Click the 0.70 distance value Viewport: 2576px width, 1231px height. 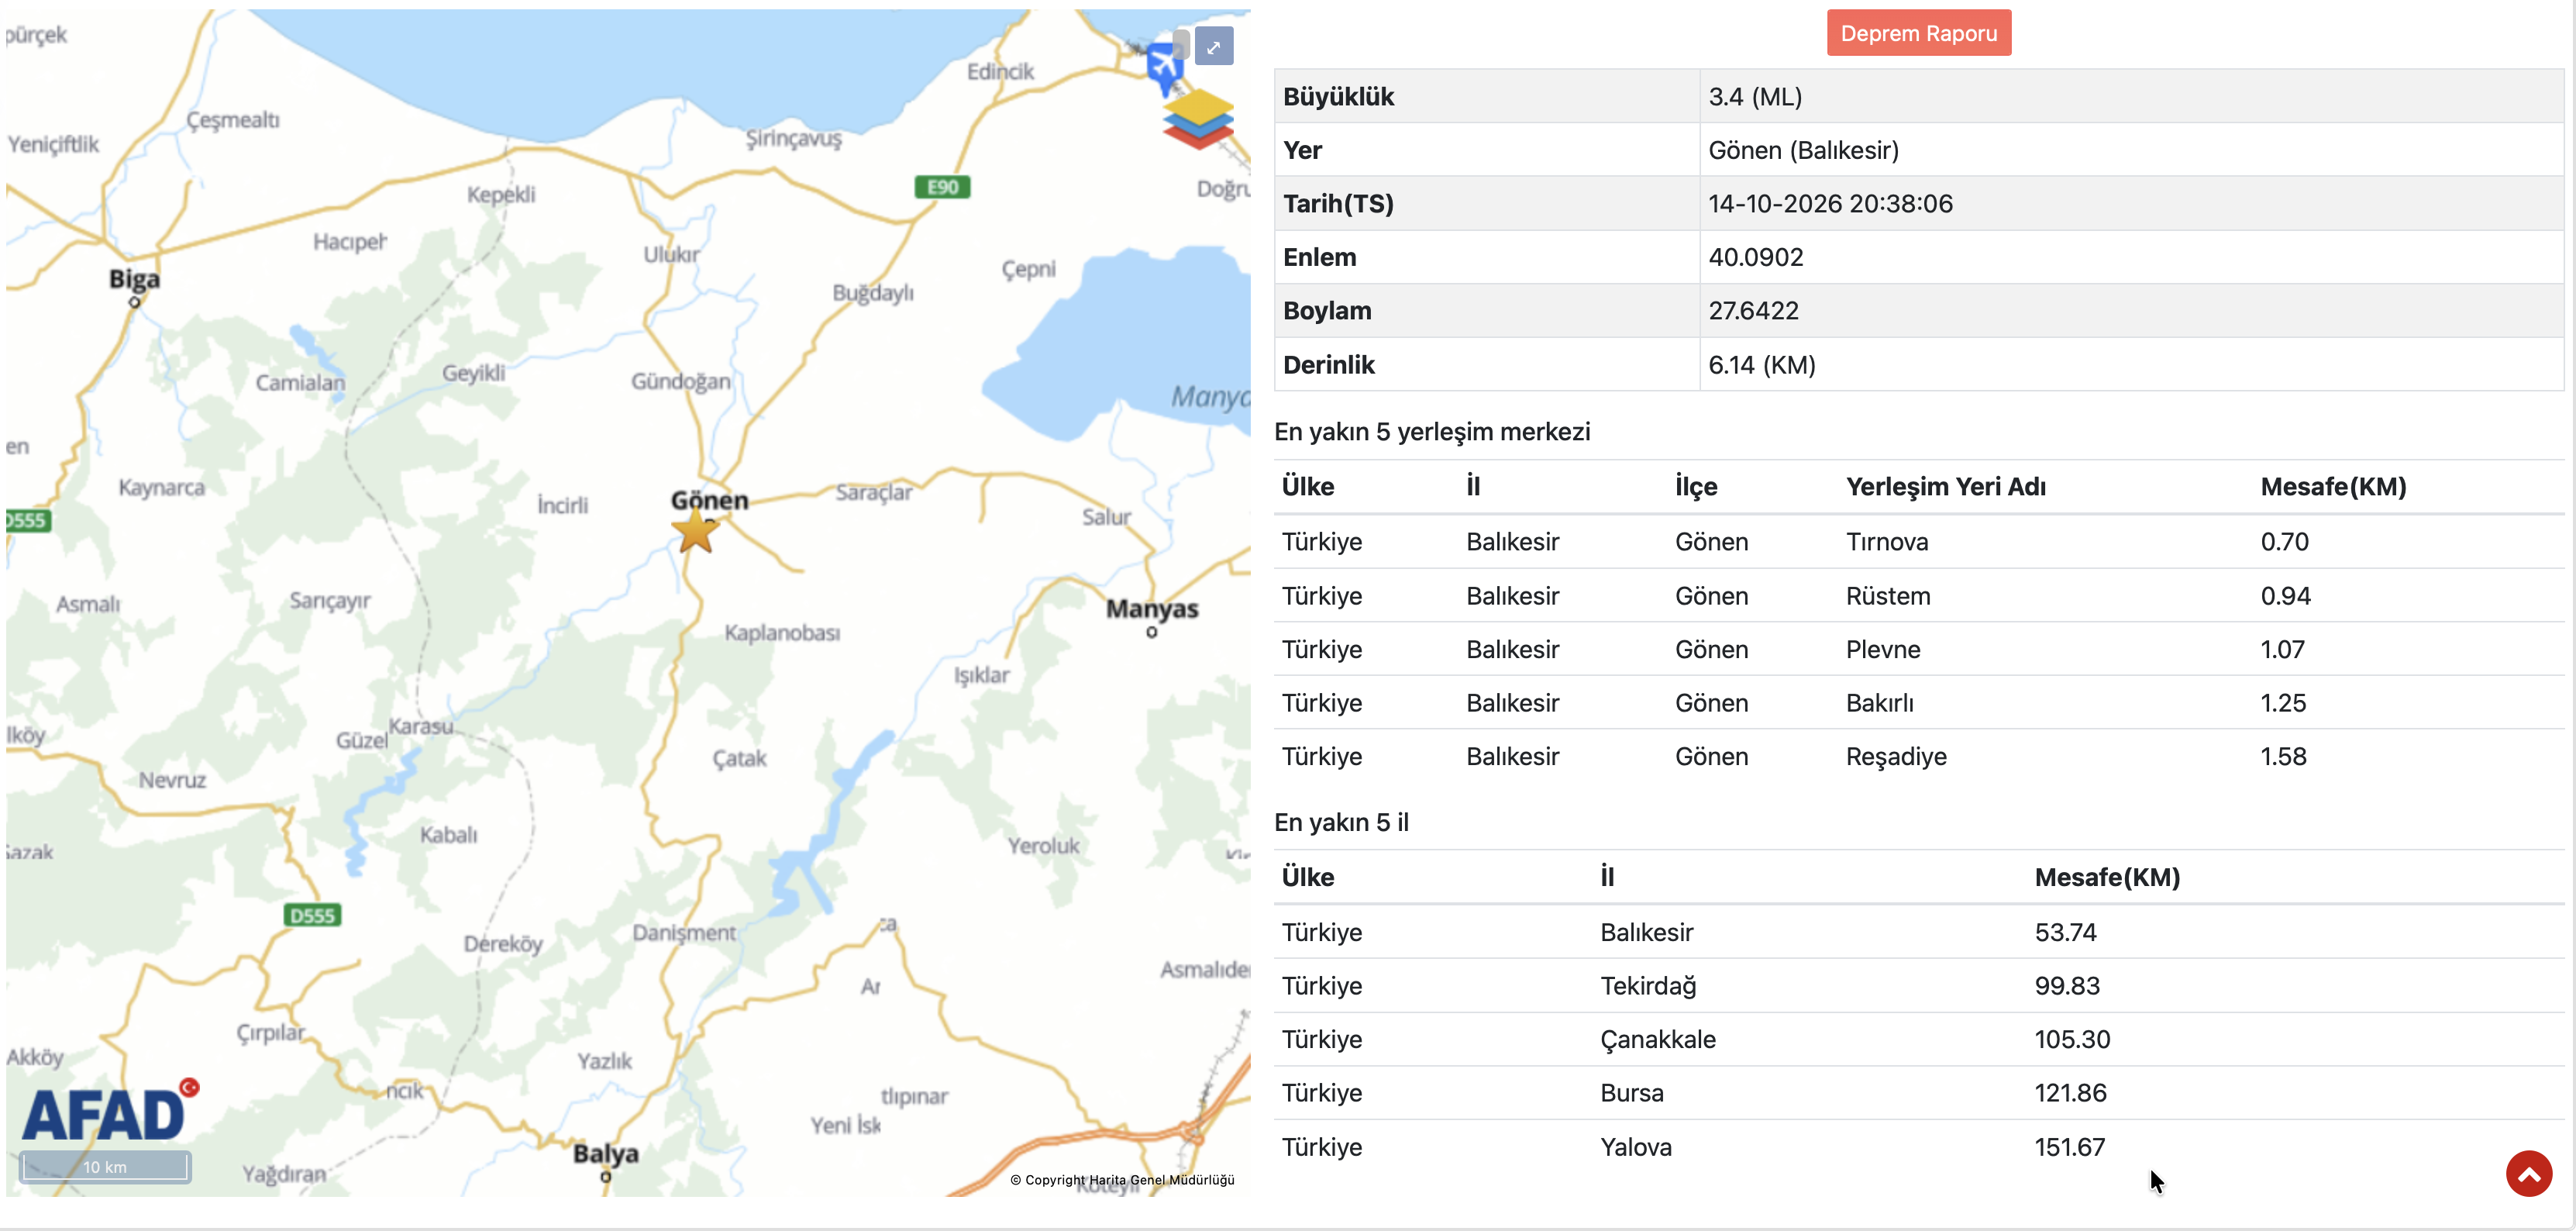(x=2284, y=542)
